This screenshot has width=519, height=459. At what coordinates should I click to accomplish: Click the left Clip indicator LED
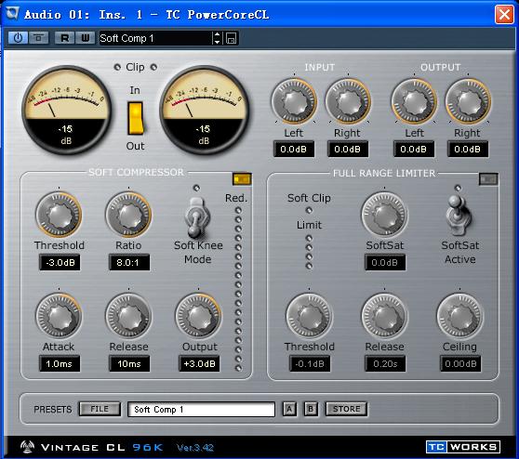pyautogui.click(x=117, y=67)
